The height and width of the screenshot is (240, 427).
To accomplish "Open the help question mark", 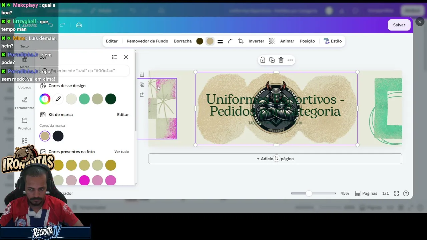I will click(x=406, y=193).
